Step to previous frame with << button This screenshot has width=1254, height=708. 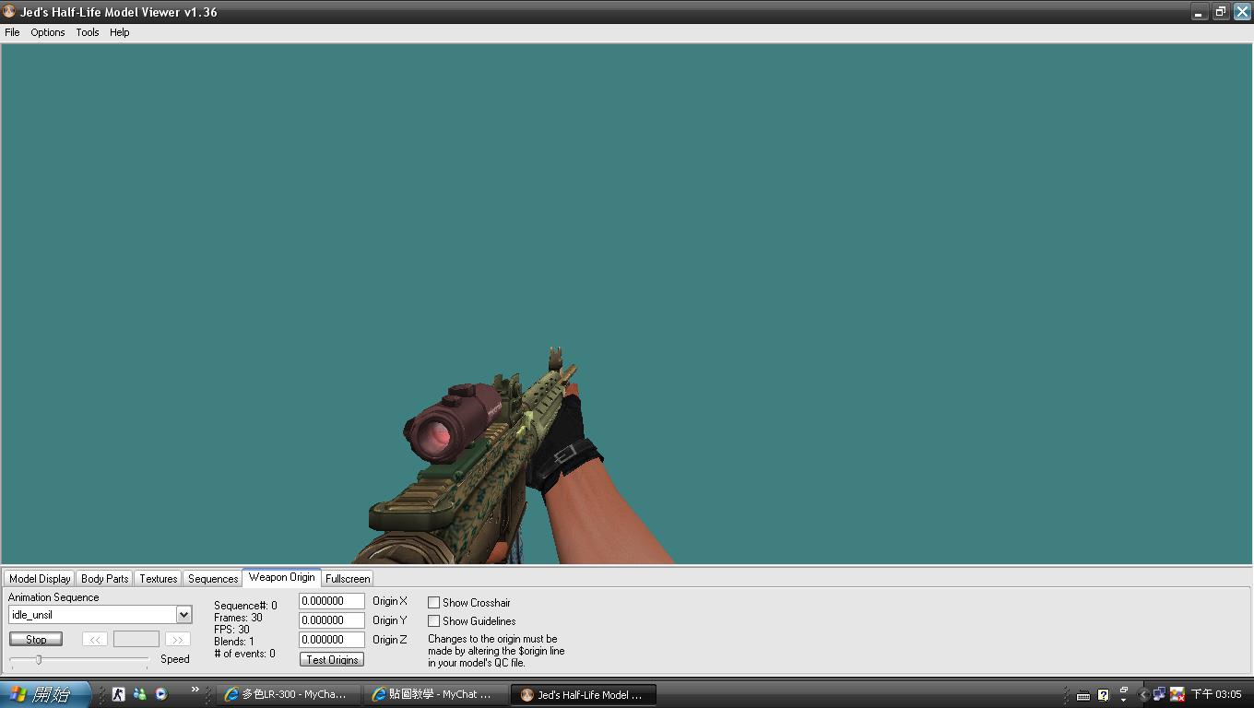coord(95,639)
